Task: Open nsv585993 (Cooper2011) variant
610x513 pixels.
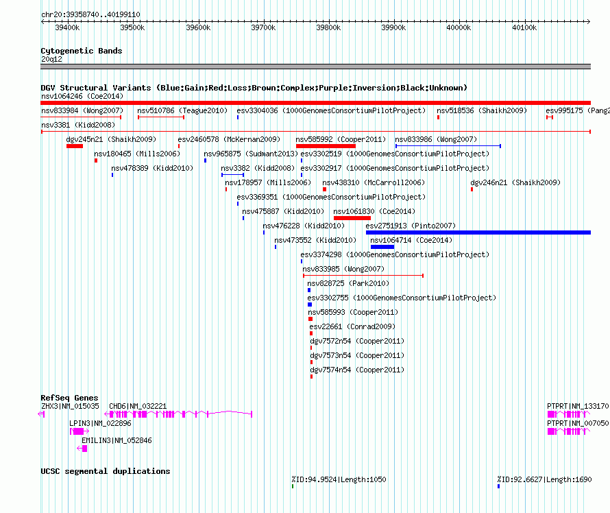Action: pos(353,312)
